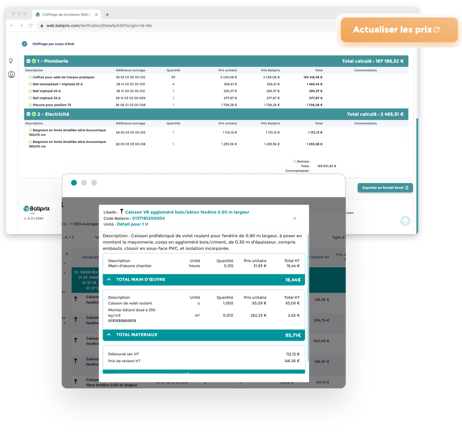Click the tool icon beside Caisson VR label
462x433 pixels.
click(x=121, y=212)
